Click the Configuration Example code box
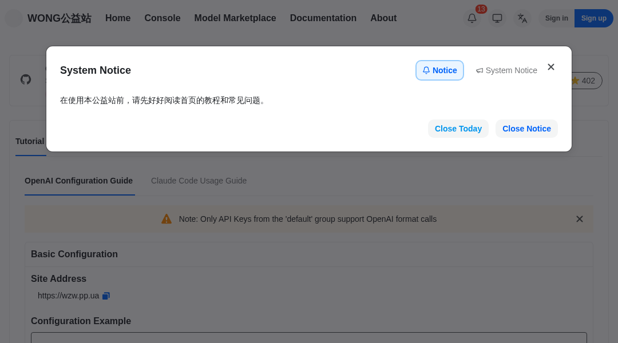The height and width of the screenshot is (343, 618). 309,337
